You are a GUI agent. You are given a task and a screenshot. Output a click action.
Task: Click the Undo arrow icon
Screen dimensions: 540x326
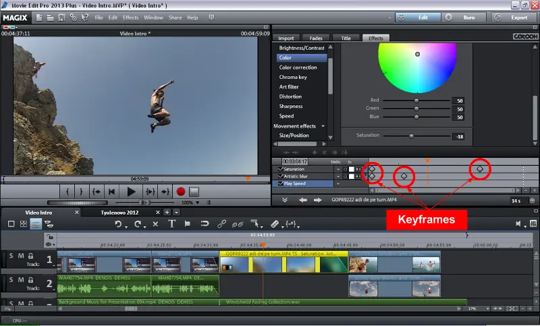tap(118, 224)
